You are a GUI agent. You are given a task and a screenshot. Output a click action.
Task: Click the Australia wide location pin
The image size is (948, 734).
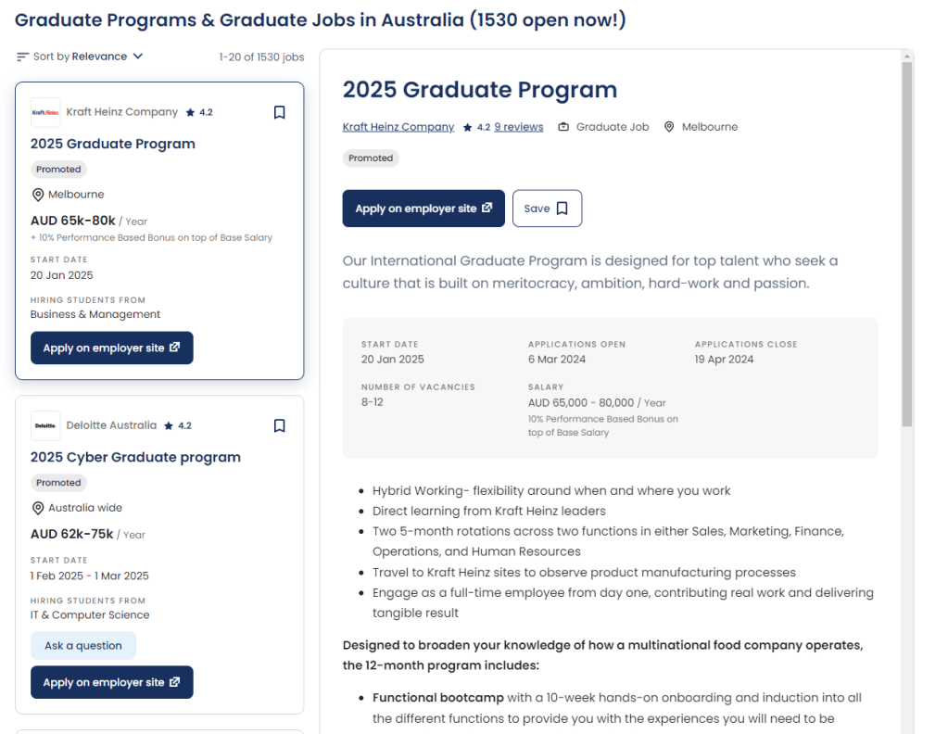click(x=38, y=508)
